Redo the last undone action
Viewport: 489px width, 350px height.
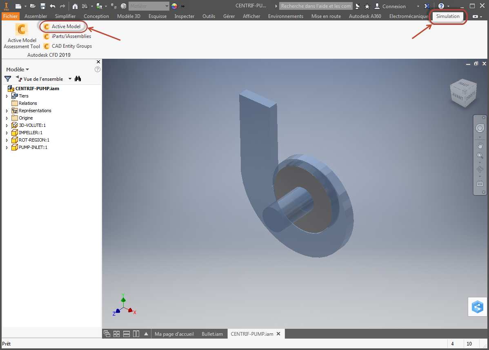[62, 6]
